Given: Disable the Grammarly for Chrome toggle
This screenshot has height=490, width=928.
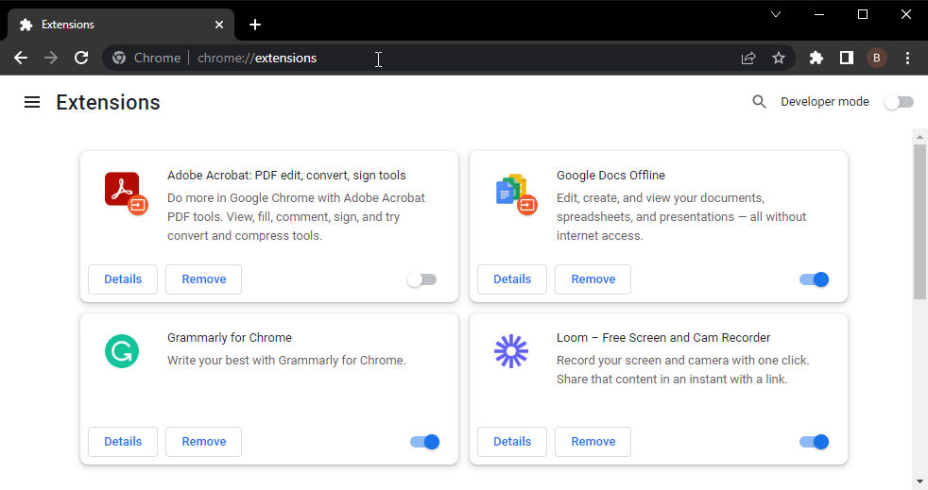Looking at the screenshot, I should click(425, 442).
